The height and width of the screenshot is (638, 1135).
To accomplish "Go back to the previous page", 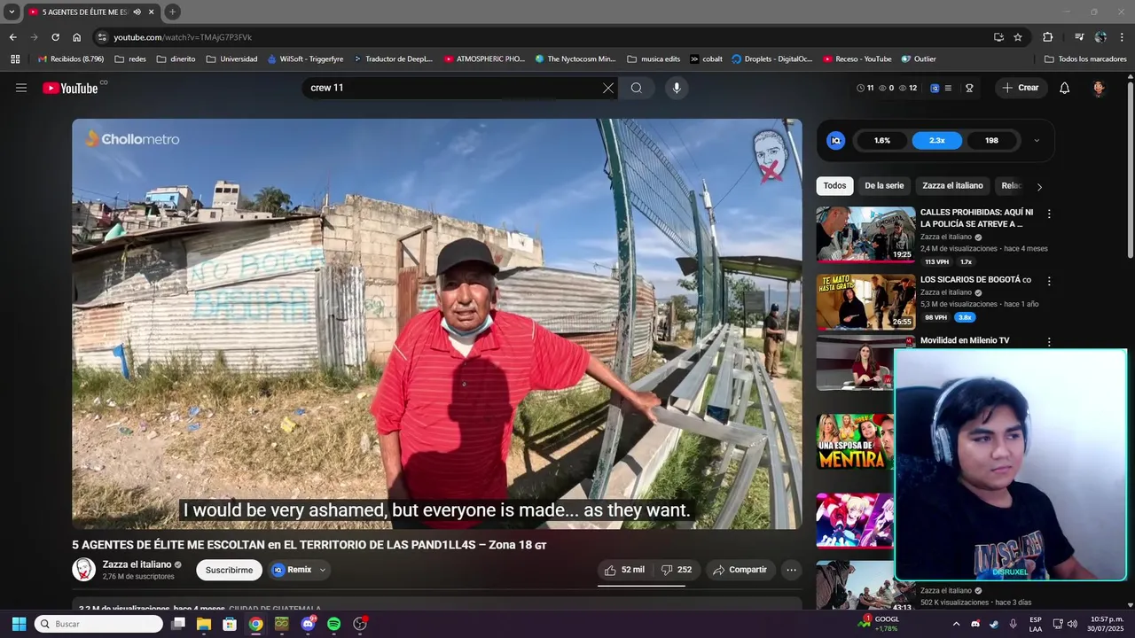I will click(12, 37).
